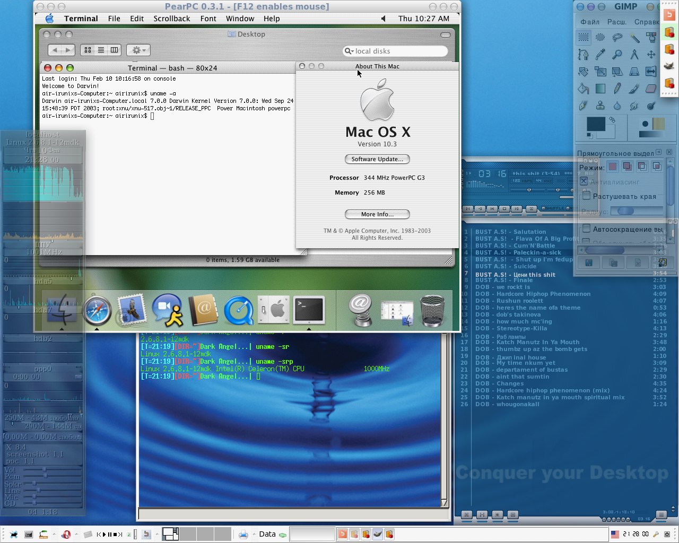
Task: Open the Расш. menu in GIMP
Action: 616,22
